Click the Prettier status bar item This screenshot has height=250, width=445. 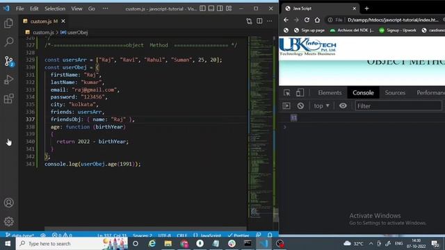pyautogui.click(x=238, y=235)
